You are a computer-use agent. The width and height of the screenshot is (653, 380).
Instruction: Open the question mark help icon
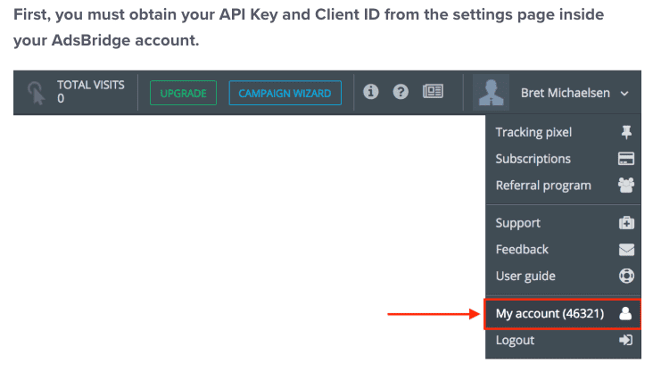click(x=401, y=92)
